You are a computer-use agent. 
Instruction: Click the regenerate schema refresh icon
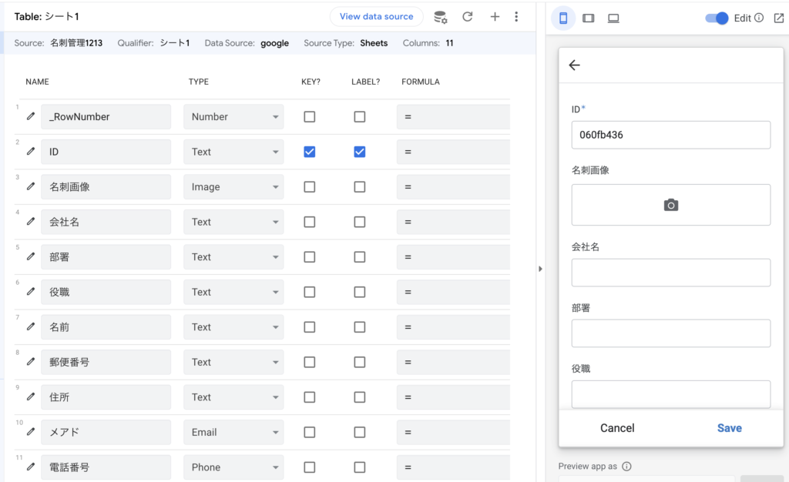[x=468, y=17]
